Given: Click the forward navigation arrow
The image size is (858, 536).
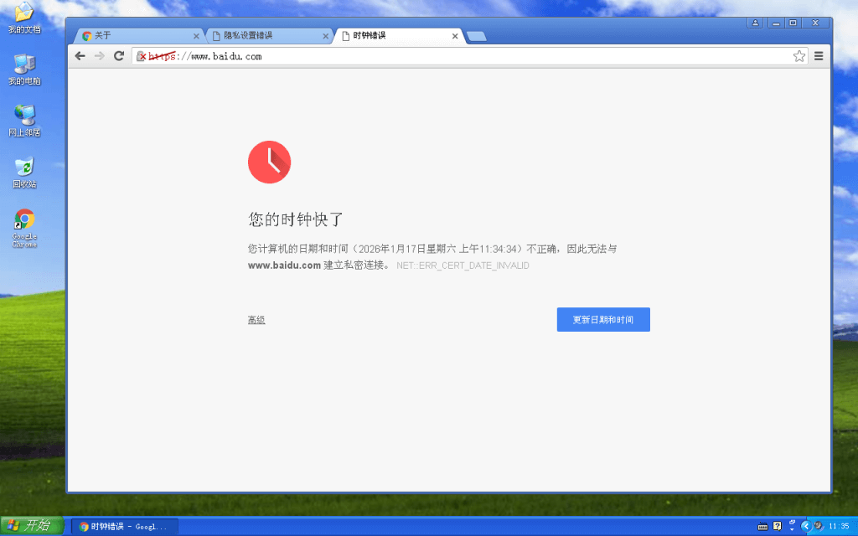Looking at the screenshot, I should coord(99,56).
